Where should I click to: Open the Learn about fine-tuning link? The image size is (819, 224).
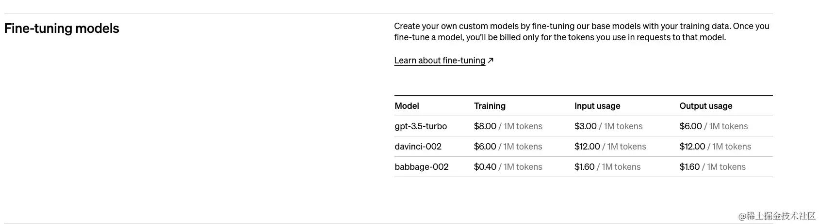coord(440,60)
